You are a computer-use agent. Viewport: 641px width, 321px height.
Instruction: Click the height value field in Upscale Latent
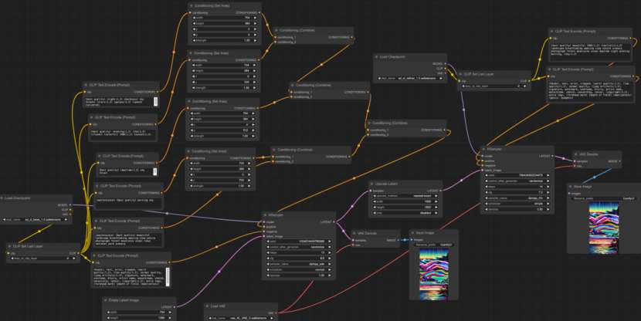pyautogui.click(x=405, y=207)
